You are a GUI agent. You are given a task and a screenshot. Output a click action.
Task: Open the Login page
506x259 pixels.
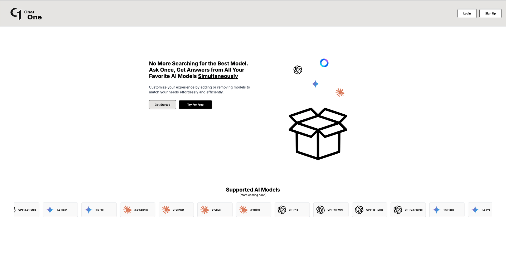click(x=467, y=14)
